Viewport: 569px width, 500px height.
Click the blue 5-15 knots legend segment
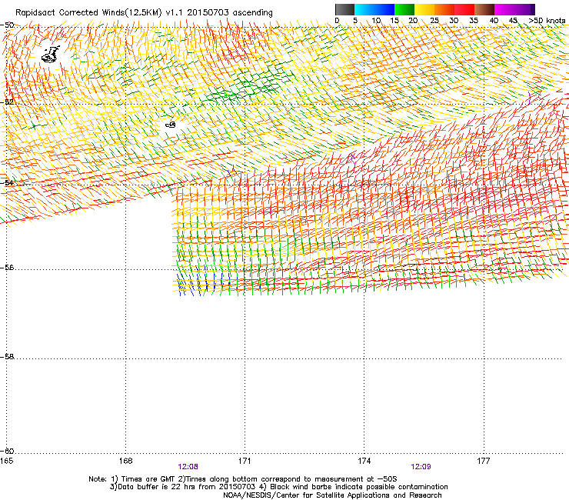[374, 9]
